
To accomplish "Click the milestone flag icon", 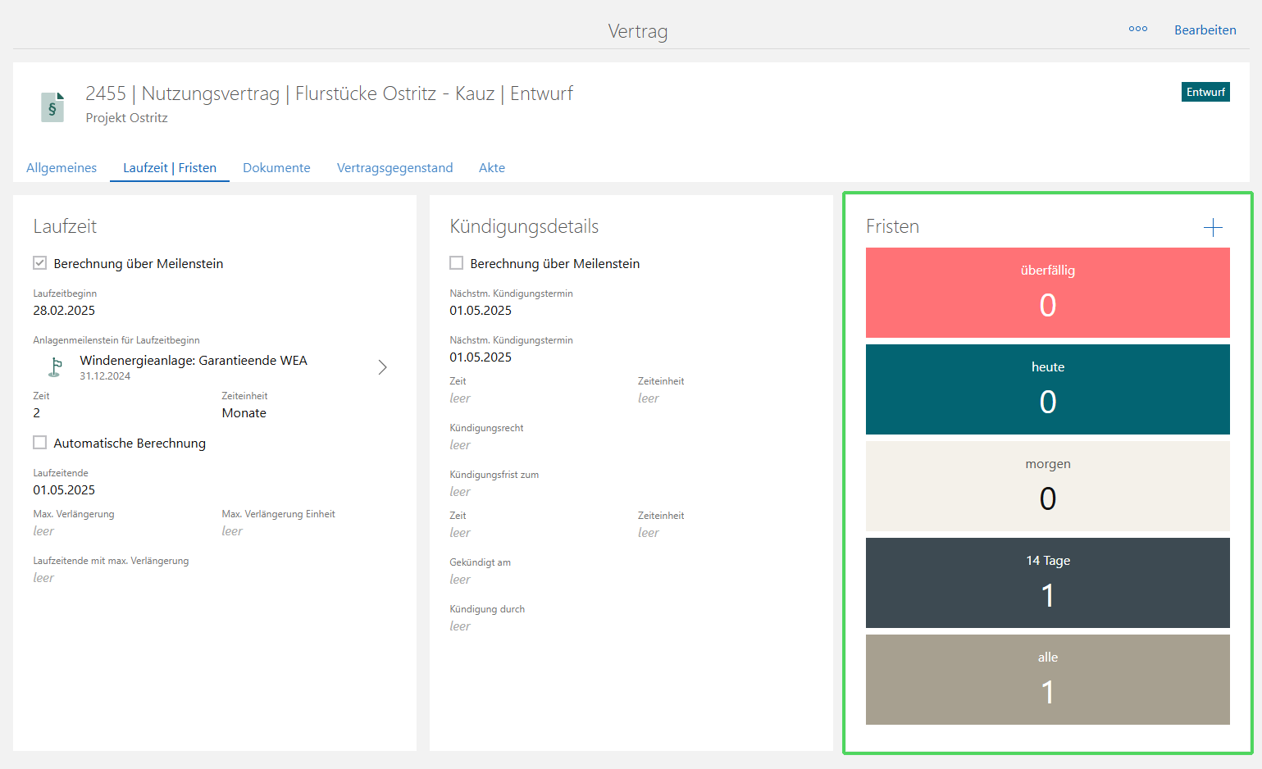I will [x=55, y=367].
